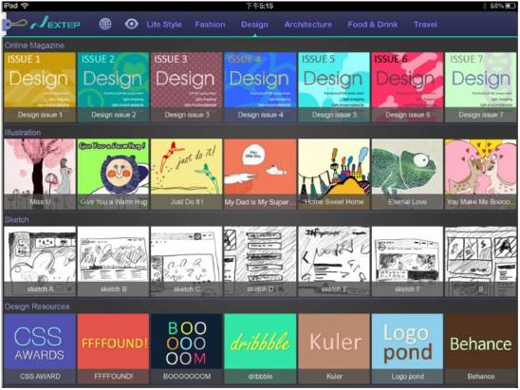
Task: Switch to the Fashion tab
Action: pos(210,25)
